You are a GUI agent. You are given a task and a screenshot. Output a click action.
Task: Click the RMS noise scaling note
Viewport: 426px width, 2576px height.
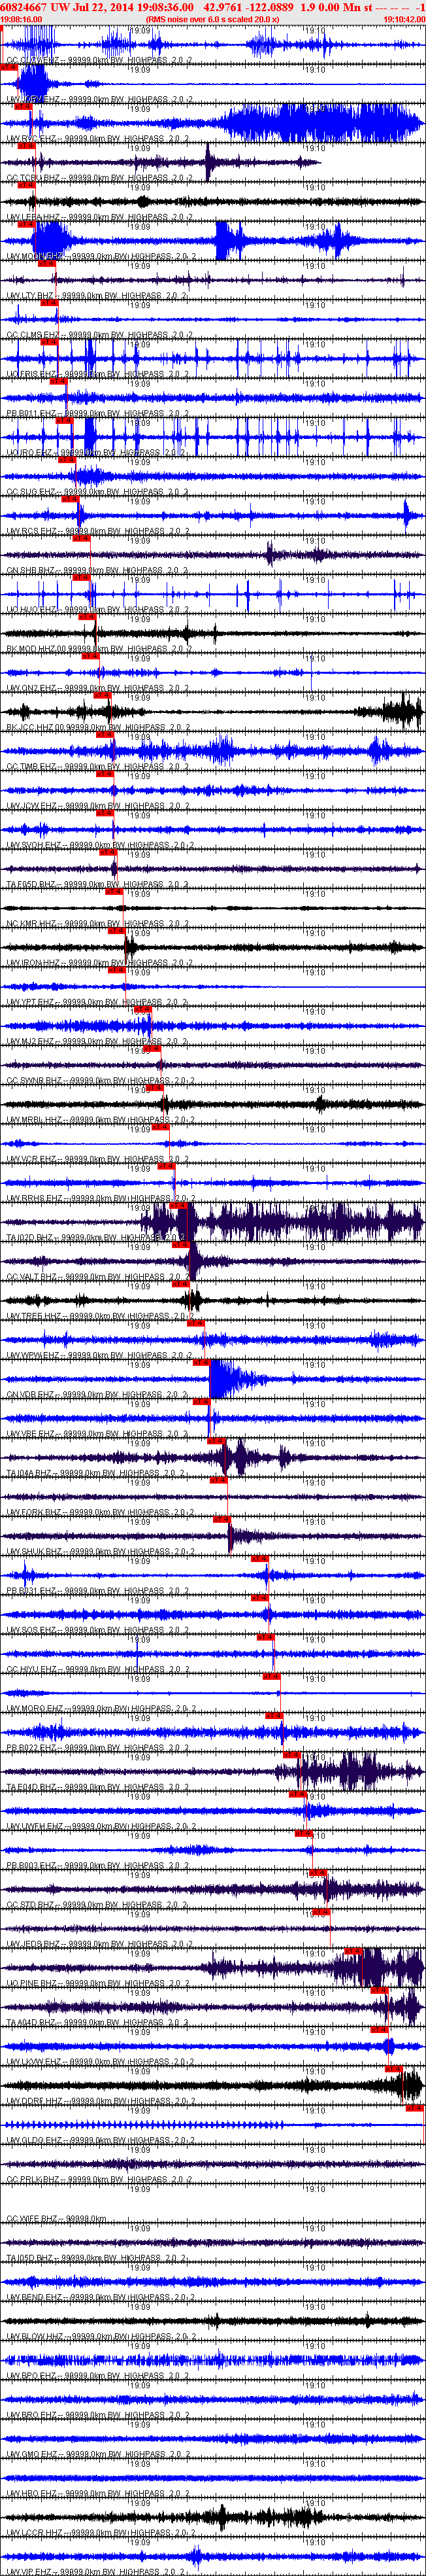point(212,19)
